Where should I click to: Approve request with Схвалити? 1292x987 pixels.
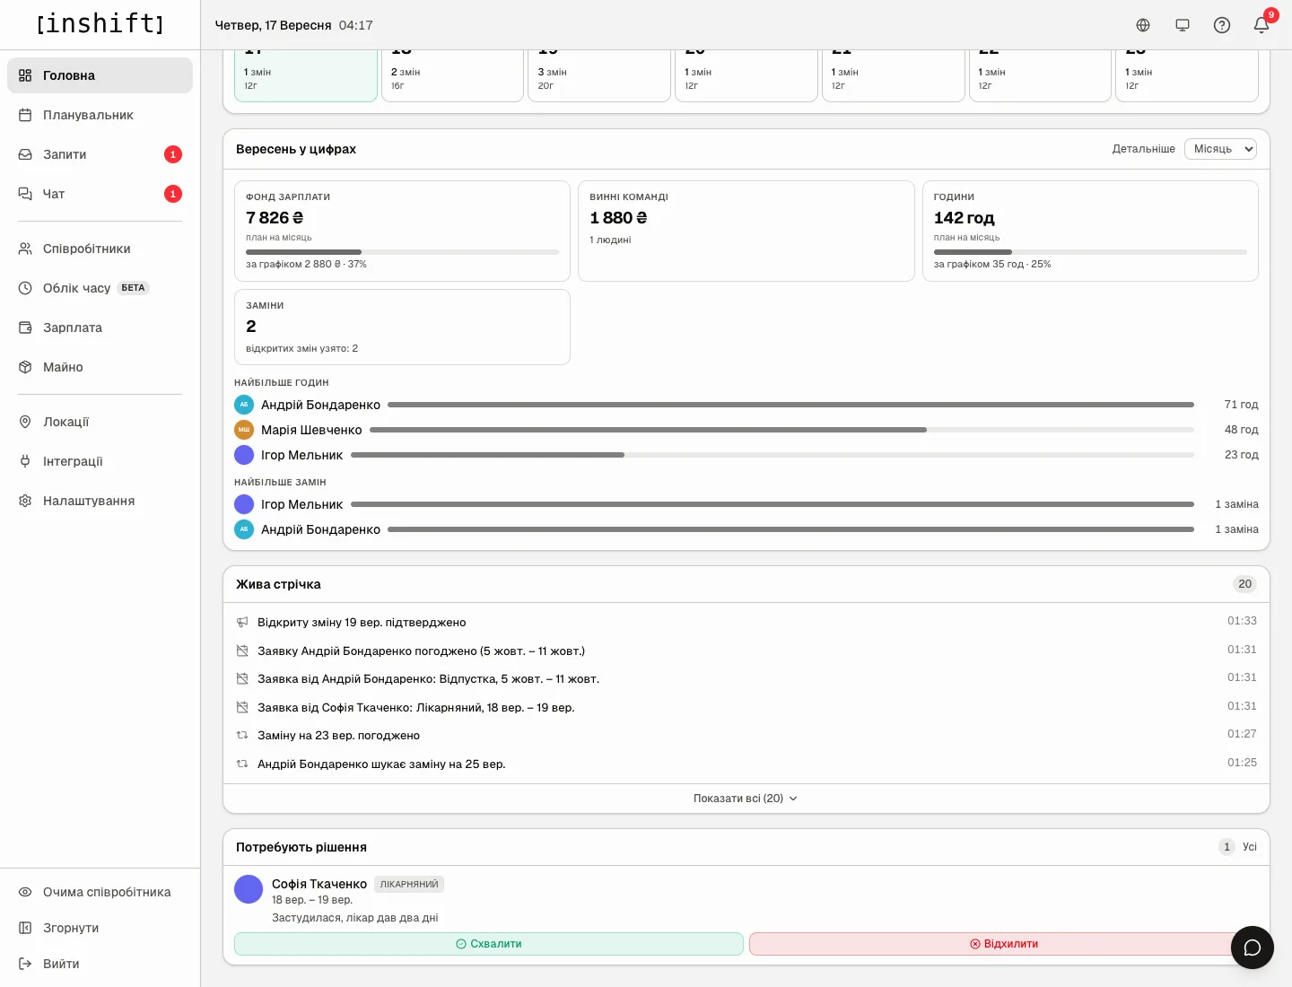pyautogui.click(x=489, y=944)
